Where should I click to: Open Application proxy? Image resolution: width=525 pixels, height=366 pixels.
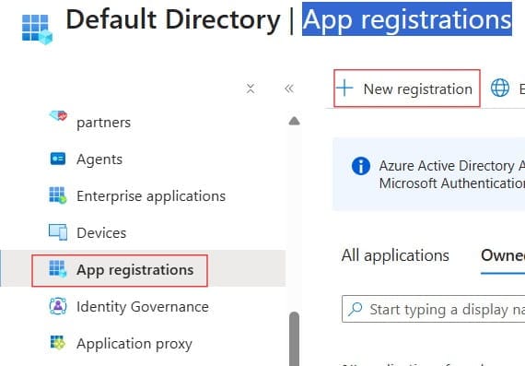(134, 344)
